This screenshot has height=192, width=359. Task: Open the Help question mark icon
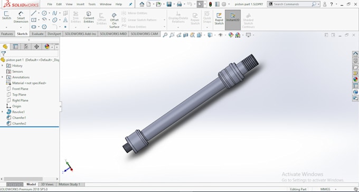(x=332, y=4)
